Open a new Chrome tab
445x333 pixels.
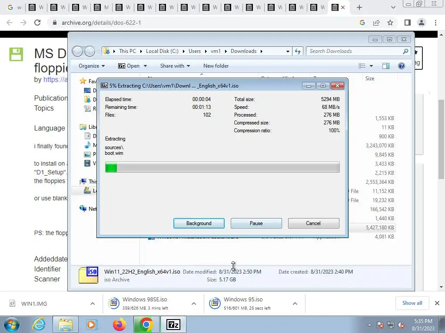[x=359, y=7]
